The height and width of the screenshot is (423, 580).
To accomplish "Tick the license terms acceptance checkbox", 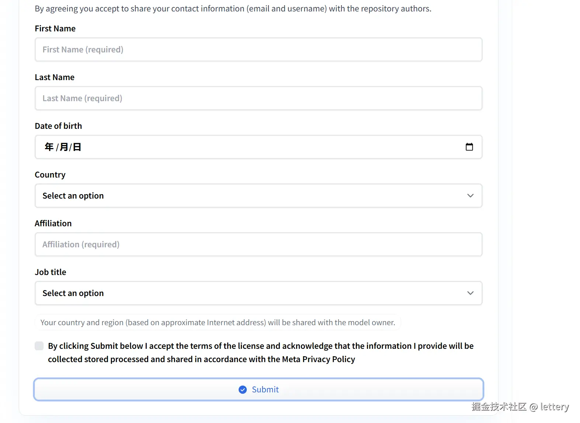I will click(39, 346).
